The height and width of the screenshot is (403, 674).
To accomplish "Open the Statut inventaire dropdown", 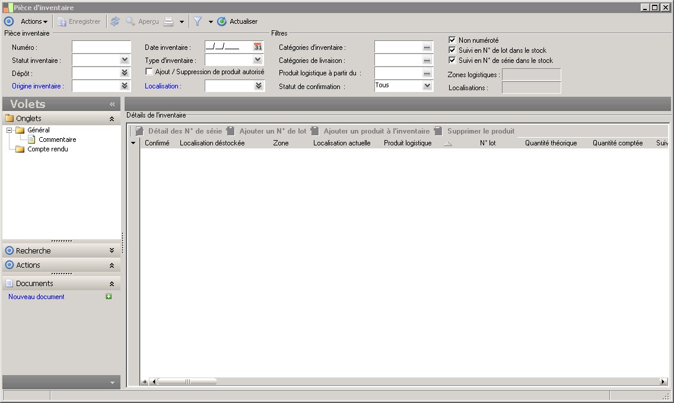I will coord(125,60).
